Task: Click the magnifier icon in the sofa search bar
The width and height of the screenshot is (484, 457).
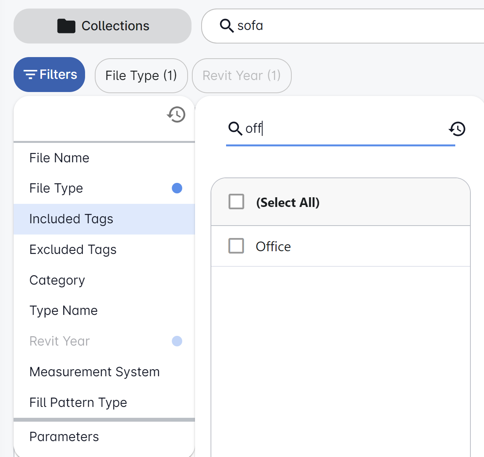Action: 226,26
